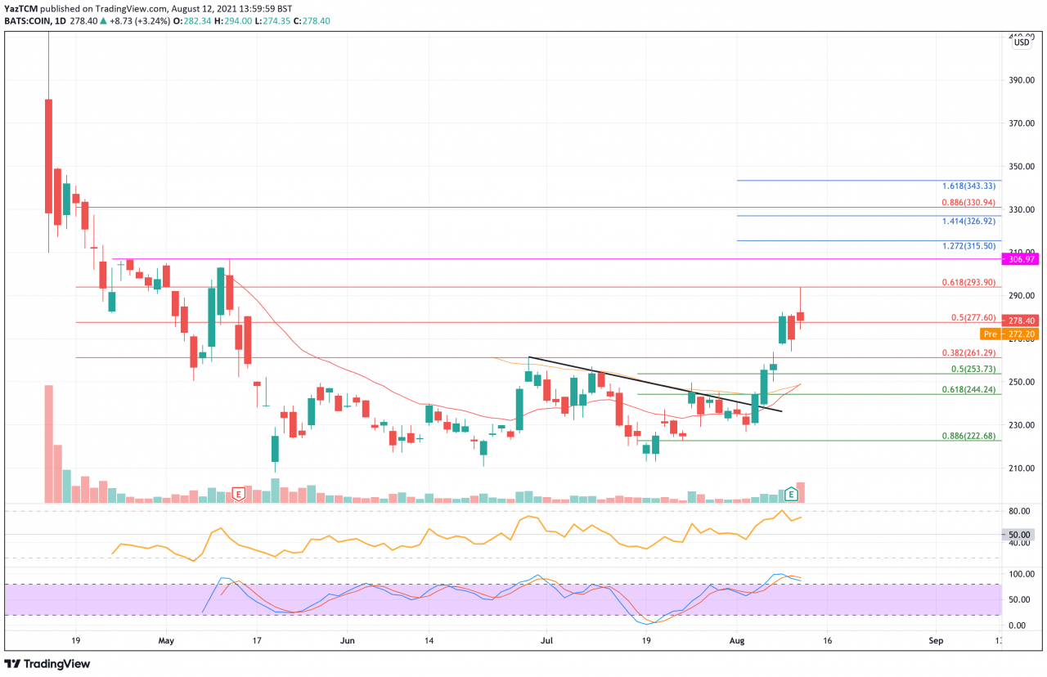This screenshot has width=1047, height=677.
Task: Click the red 278.40 last price label
Action: tap(1020, 321)
